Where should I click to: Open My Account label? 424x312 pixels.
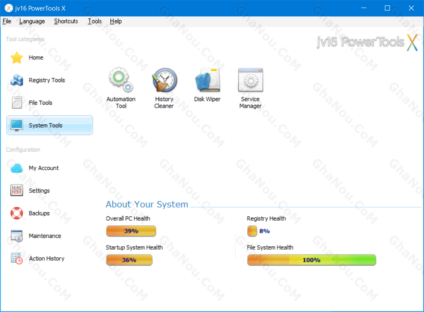(x=44, y=168)
